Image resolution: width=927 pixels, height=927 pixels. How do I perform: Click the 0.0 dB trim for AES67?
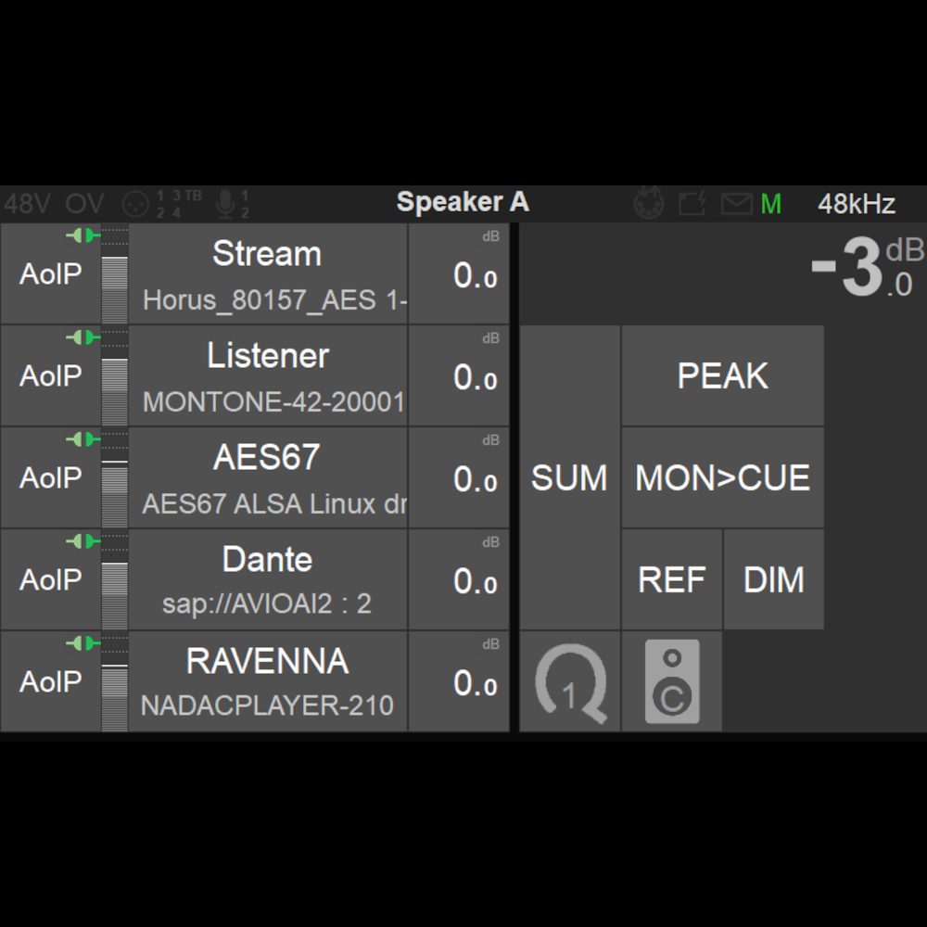[x=459, y=477]
